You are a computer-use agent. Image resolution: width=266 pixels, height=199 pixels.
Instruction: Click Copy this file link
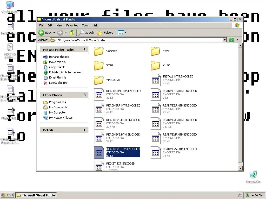coord(57,67)
